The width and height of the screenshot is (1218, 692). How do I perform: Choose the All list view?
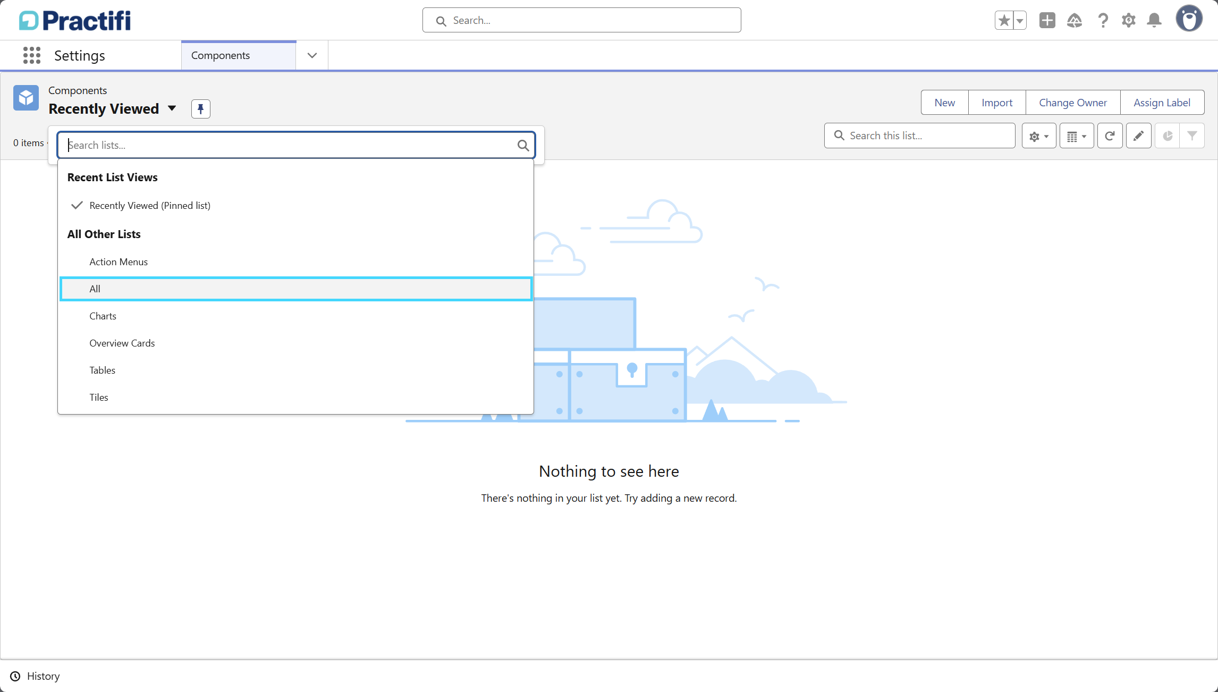click(296, 289)
